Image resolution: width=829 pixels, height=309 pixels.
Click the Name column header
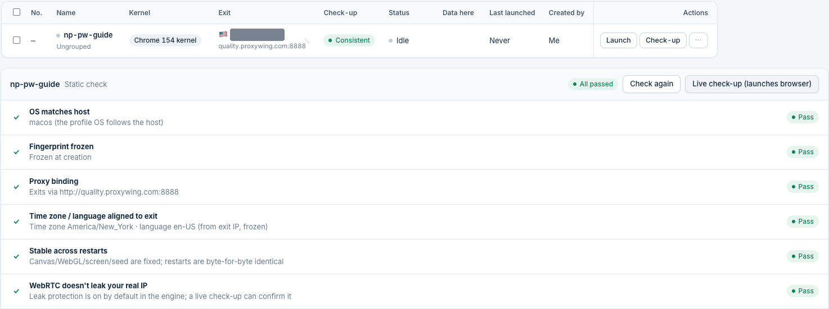pyautogui.click(x=66, y=12)
